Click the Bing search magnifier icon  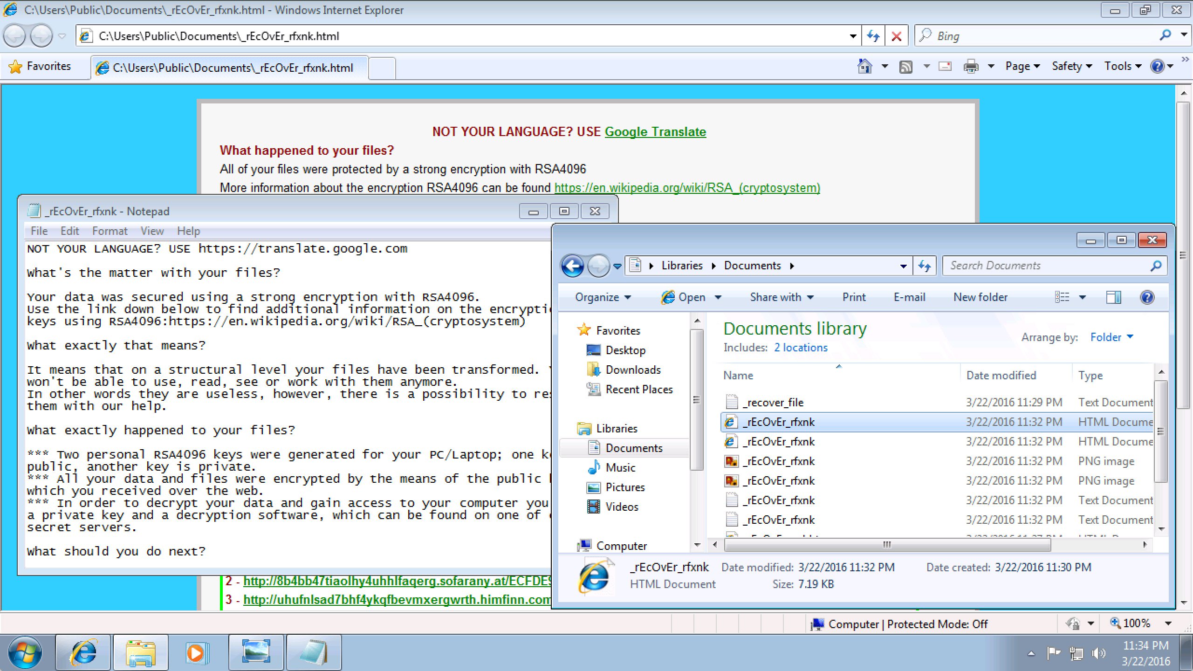tap(1165, 35)
